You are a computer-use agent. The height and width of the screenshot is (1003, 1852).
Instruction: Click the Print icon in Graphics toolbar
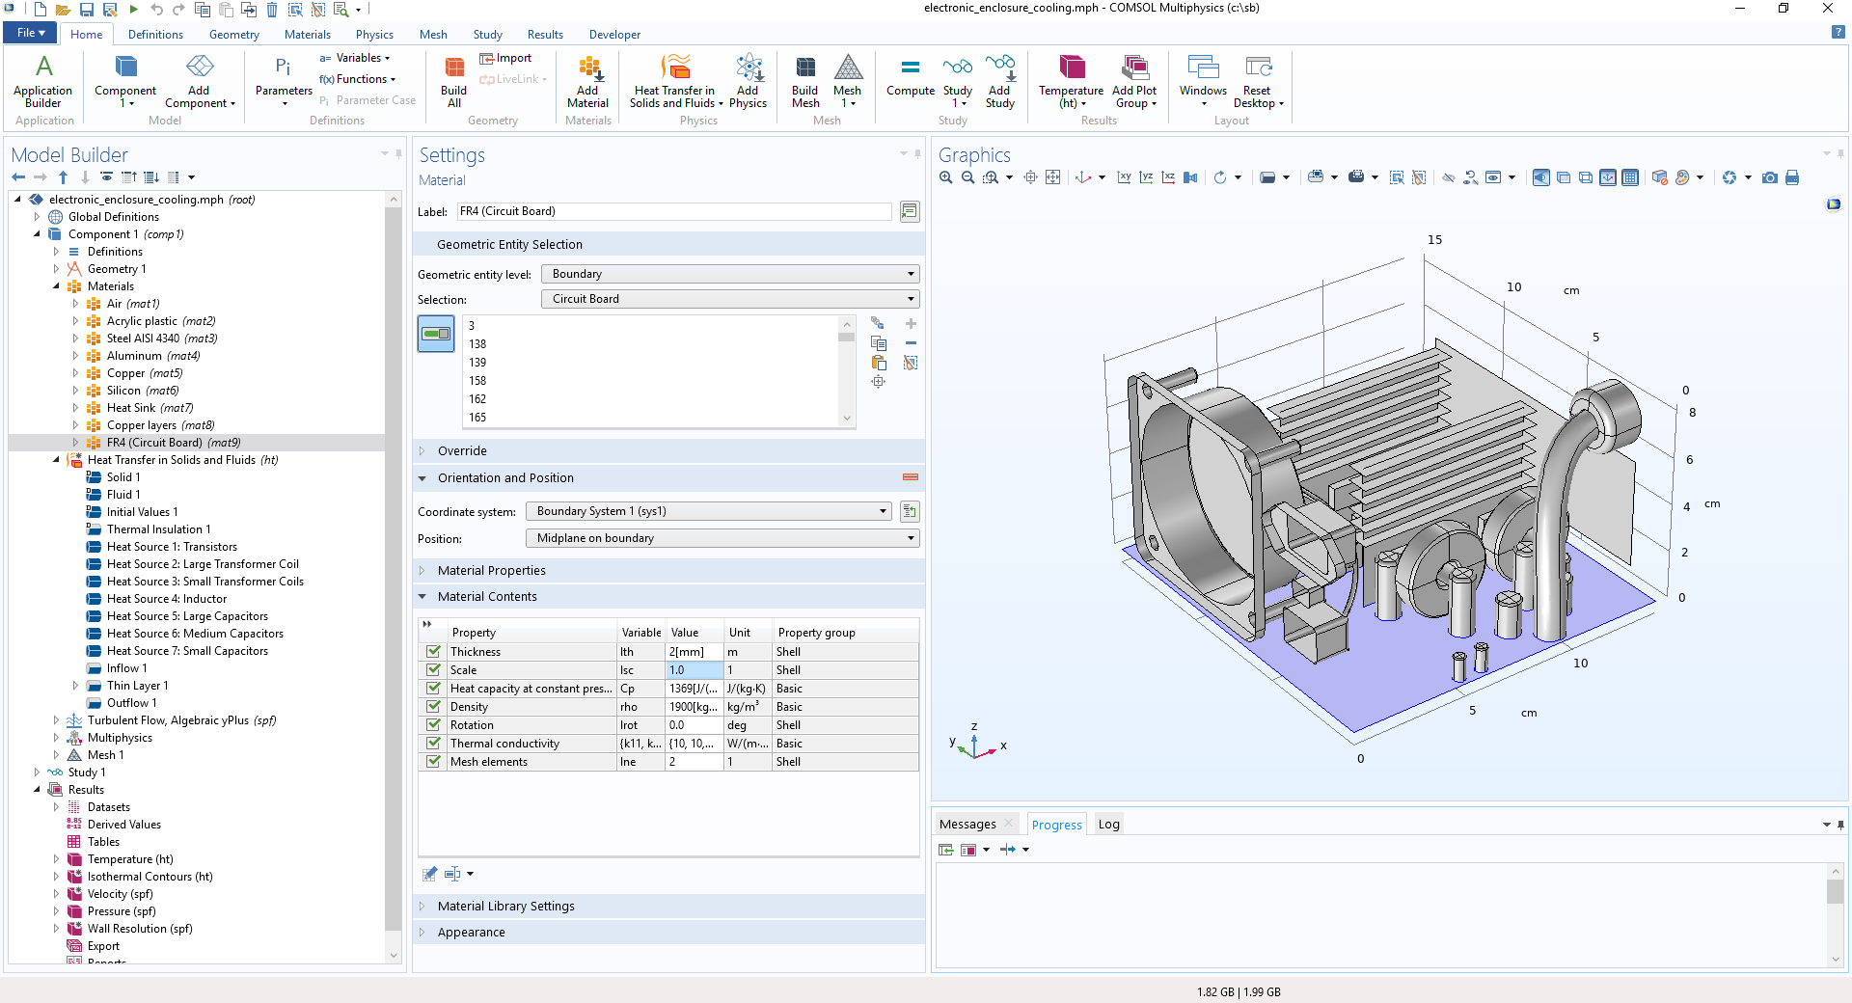click(1792, 177)
